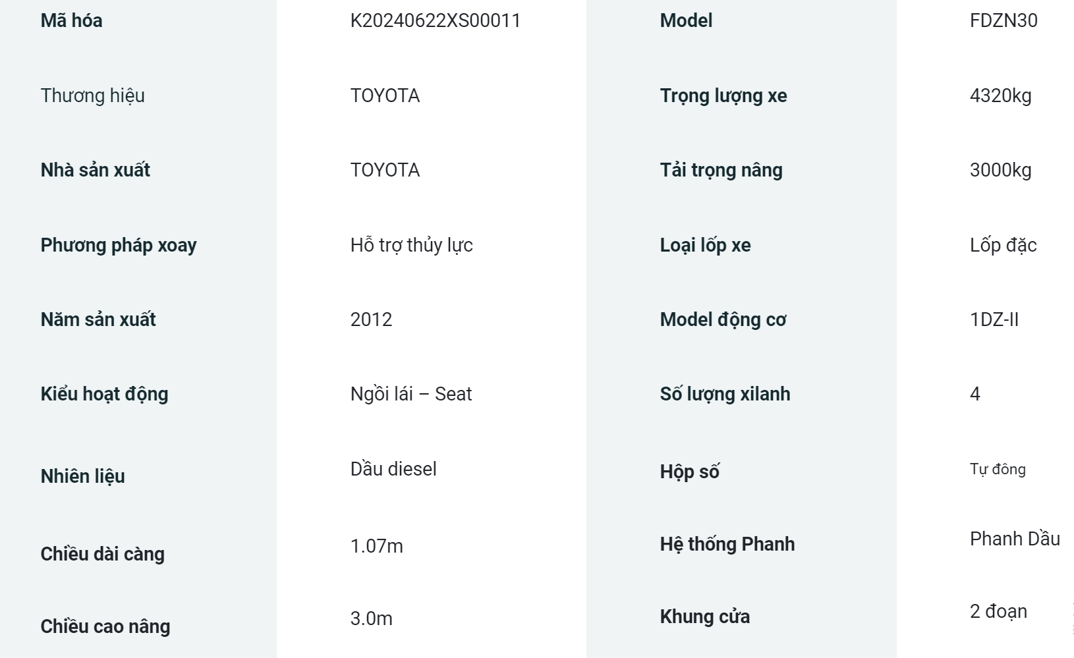Screen dimensions: 1074x658
Task: Click the Số lượng xilanh label
Action: click(725, 394)
